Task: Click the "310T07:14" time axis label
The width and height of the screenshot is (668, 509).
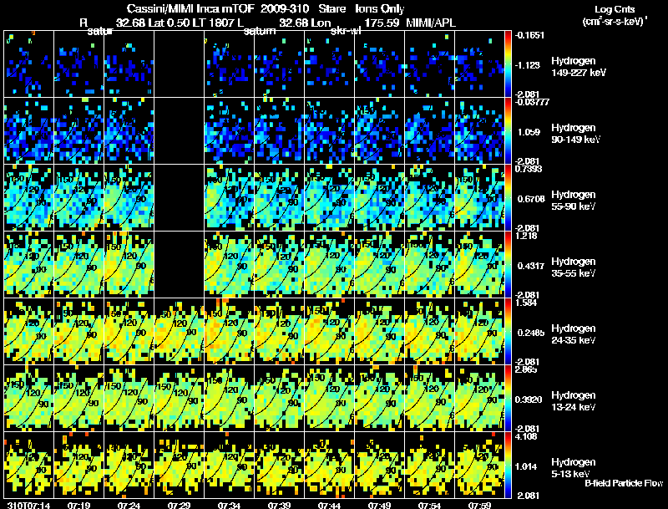Action: click(x=28, y=506)
